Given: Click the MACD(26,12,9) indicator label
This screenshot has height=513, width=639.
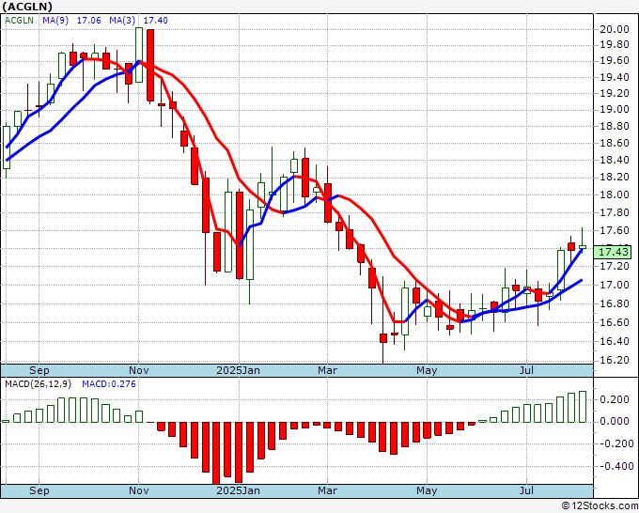Looking at the screenshot, I should [39, 384].
